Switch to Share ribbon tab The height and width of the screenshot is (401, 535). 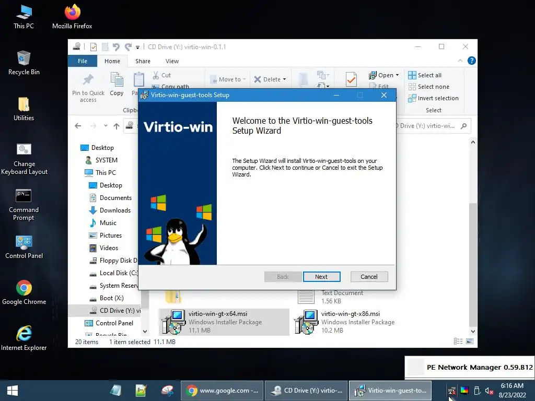[x=143, y=61]
